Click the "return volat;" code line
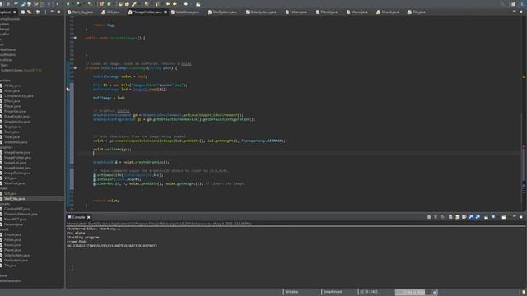The height and width of the screenshot is (296, 527). point(106,201)
